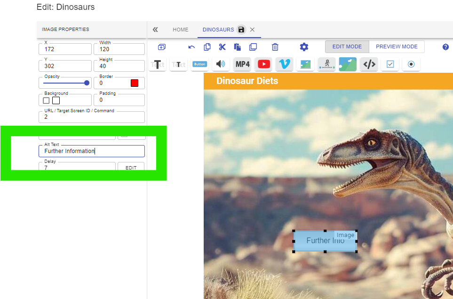Insert image element with white background icon
The width and height of the screenshot is (453, 299).
pyautogui.click(x=306, y=64)
